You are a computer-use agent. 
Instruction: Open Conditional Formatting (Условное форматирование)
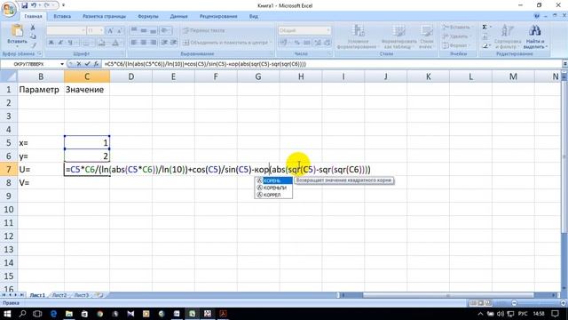[x=358, y=36]
